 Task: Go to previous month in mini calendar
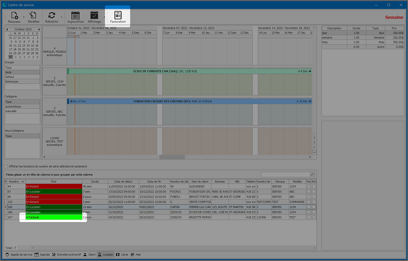(x=7, y=30)
